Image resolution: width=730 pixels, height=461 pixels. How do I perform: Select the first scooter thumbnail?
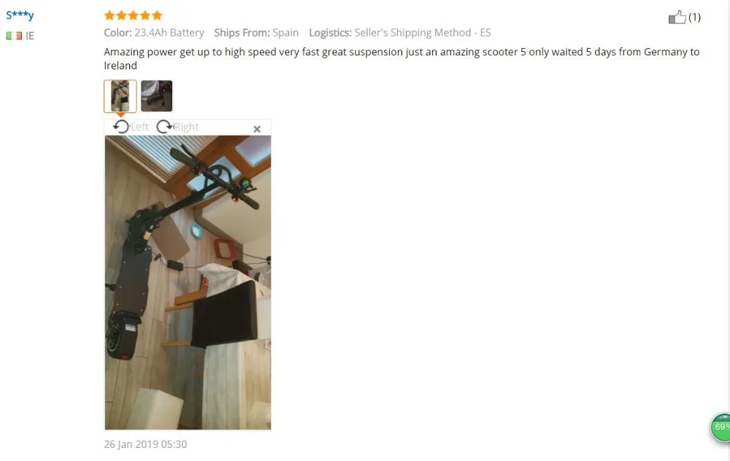pyautogui.click(x=120, y=96)
